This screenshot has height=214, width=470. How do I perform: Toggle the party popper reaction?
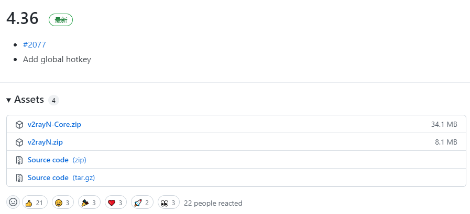click(89, 203)
